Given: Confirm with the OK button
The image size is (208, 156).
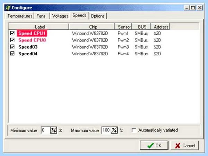Looking at the screenshot, I should [154, 145].
